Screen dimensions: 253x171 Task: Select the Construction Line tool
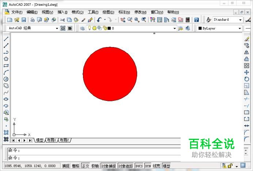tap(6, 46)
